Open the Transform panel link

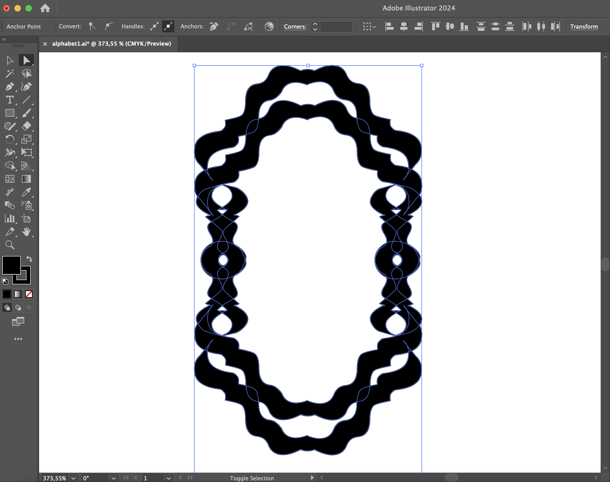click(584, 26)
